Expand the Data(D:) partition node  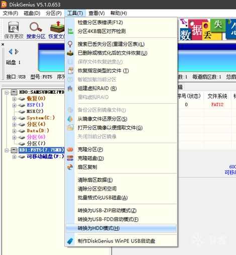click(14, 131)
